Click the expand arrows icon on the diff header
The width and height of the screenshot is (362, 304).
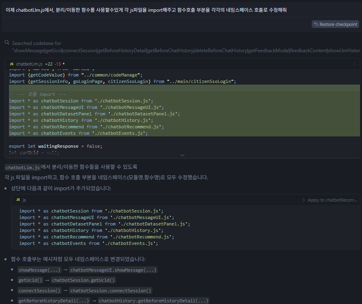click(x=355, y=64)
